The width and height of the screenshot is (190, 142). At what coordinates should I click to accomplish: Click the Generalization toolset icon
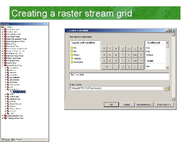pyautogui.click(x=8, y=77)
